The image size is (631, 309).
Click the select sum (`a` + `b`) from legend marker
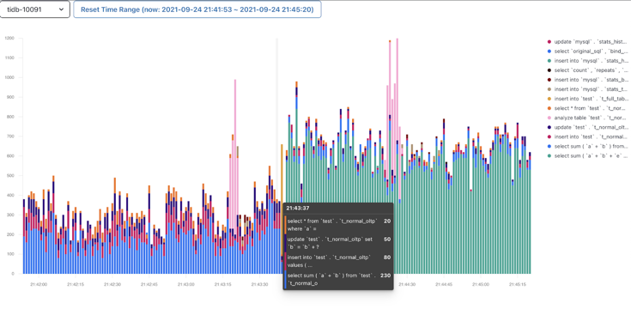[549, 146]
